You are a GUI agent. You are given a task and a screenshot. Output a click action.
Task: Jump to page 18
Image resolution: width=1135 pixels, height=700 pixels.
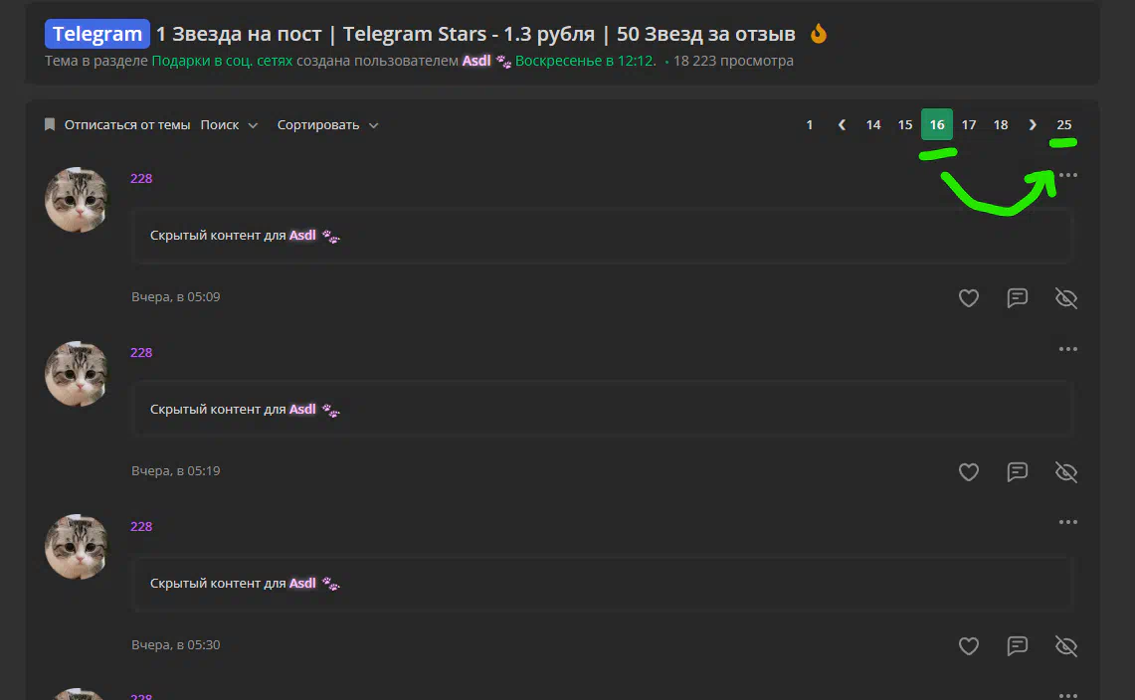click(1001, 124)
